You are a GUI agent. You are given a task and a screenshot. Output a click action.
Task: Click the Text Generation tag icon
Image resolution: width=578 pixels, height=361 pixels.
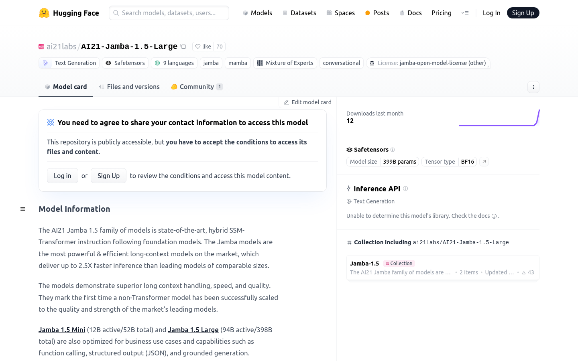[45, 63]
